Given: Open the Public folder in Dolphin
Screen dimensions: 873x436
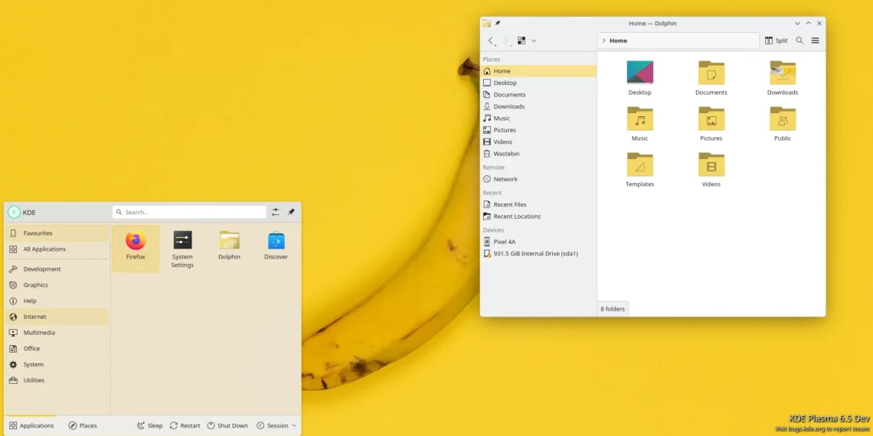Looking at the screenshot, I should (x=782, y=123).
